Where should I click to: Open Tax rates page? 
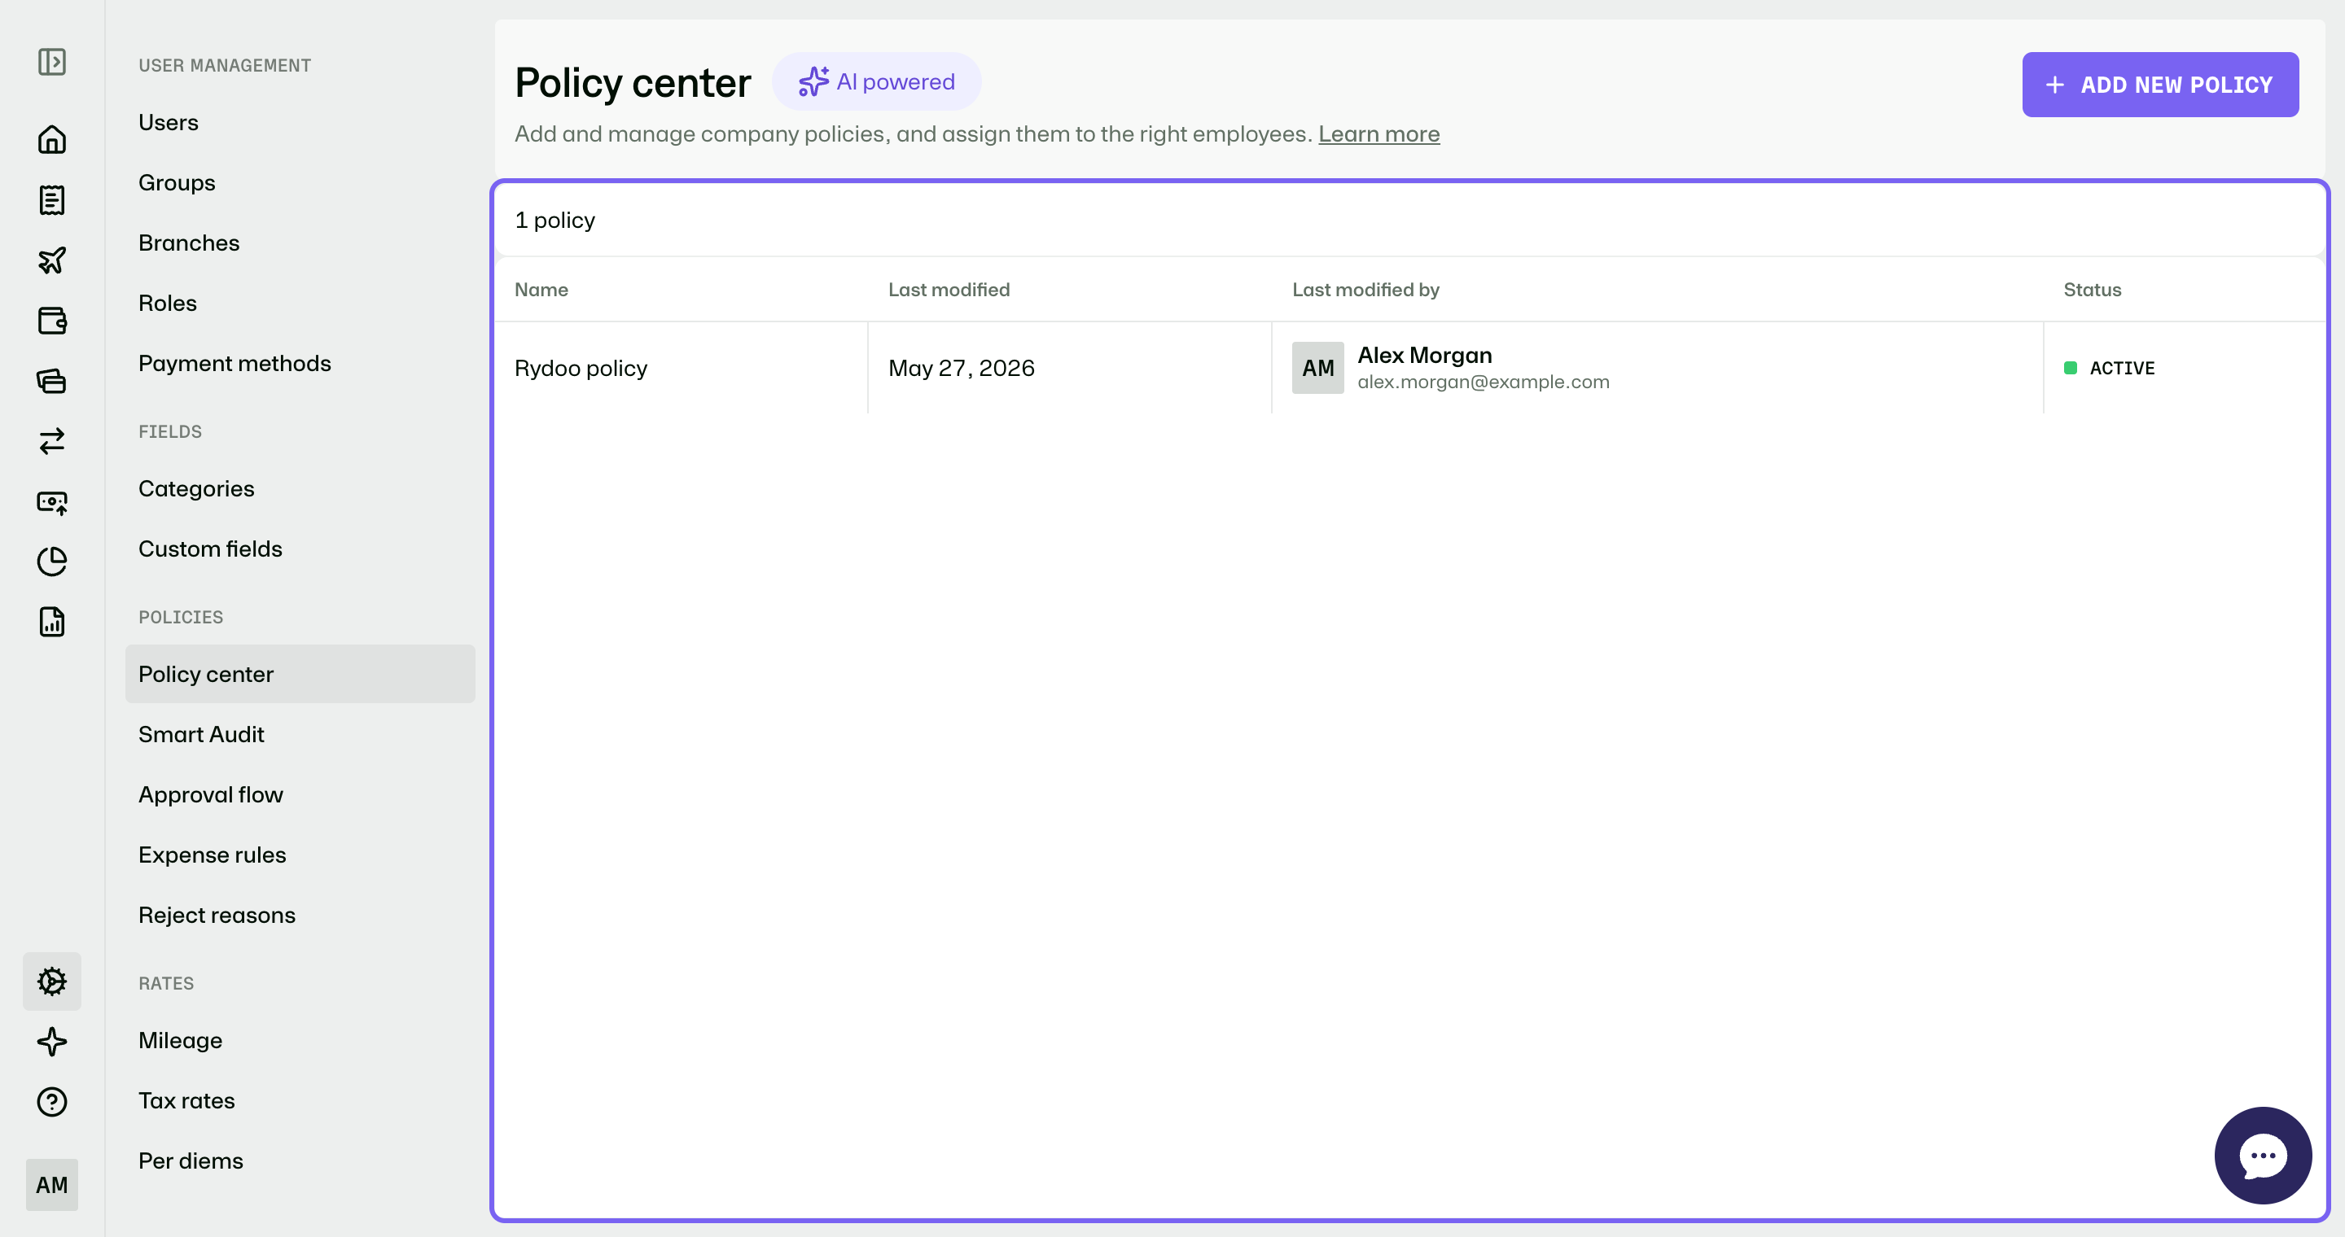(x=186, y=1100)
